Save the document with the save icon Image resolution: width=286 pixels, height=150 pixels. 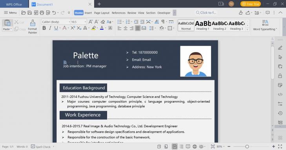29,13
